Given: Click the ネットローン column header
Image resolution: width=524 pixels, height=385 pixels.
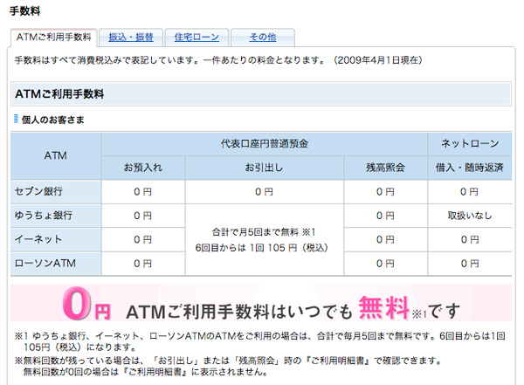Looking at the screenshot, I should click(x=470, y=142).
